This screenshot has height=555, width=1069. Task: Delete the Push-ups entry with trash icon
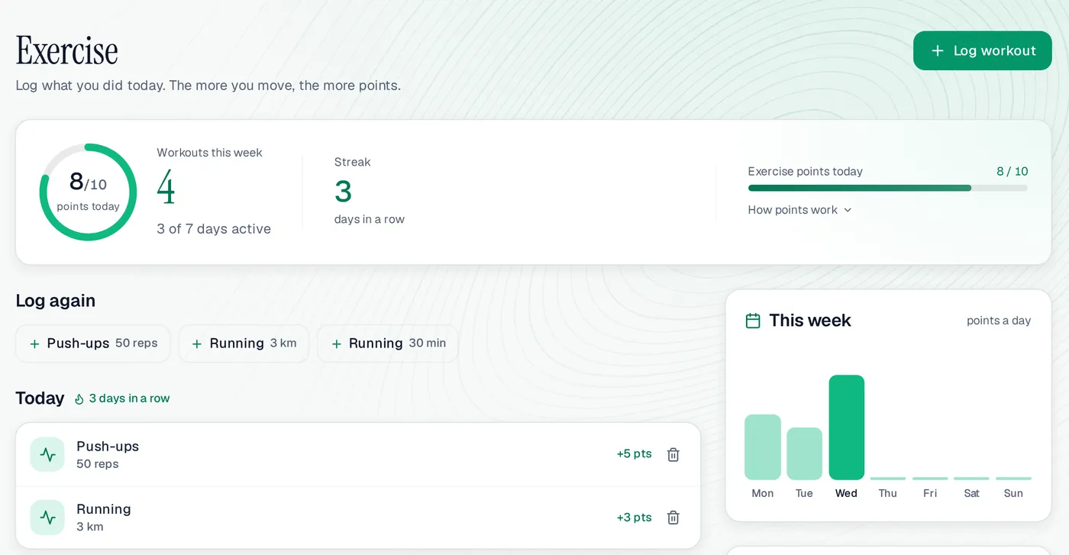tap(673, 454)
